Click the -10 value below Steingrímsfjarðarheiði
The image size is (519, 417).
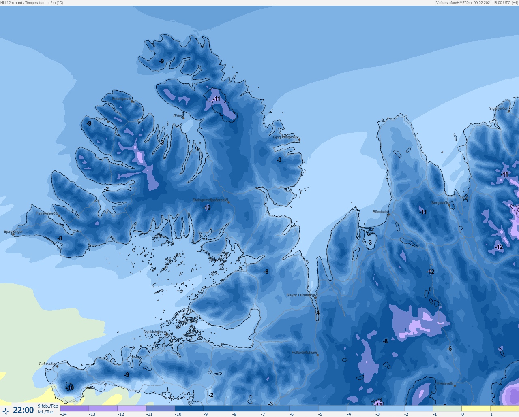(206, 208)
